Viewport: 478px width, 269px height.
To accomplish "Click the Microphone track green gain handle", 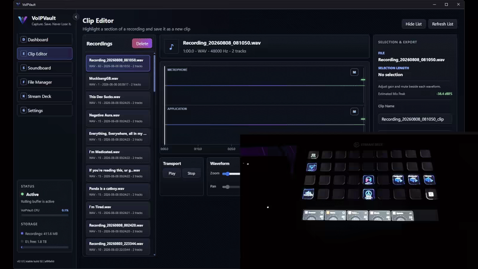I will coord(363,80).
